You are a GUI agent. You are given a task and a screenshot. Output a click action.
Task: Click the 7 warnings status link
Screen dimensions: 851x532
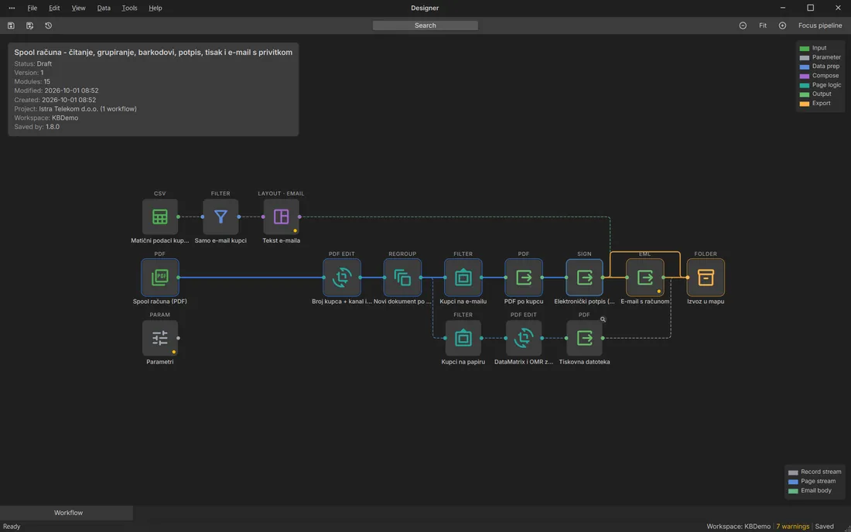pyautogui.click(x=792, y=526)
